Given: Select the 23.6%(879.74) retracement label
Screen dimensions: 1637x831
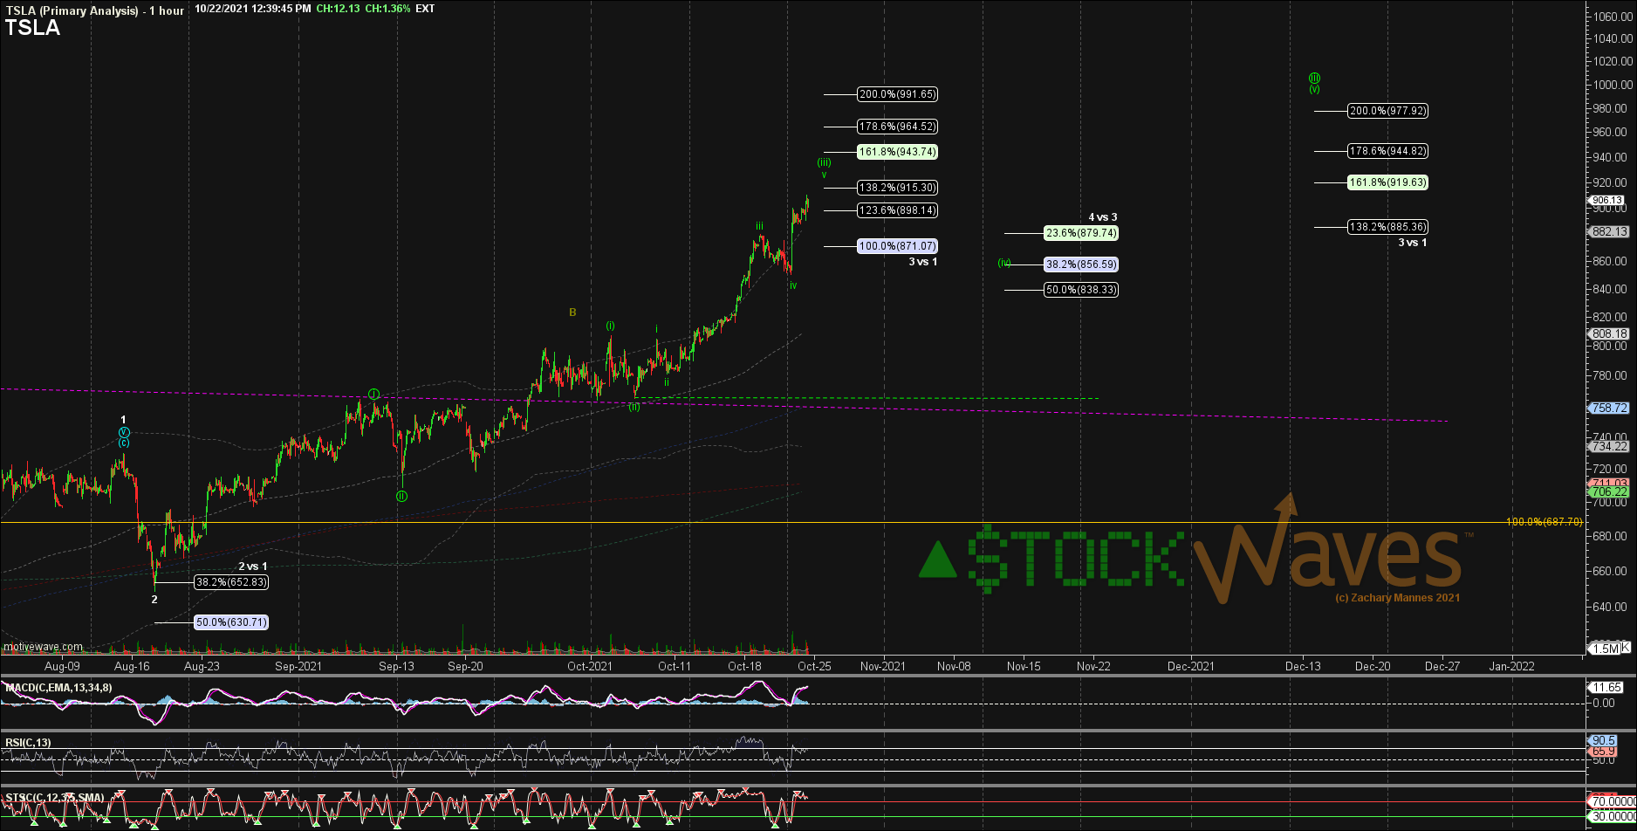Looking at the screenshot, I should pyautogui.click(x=1081, y=233).
